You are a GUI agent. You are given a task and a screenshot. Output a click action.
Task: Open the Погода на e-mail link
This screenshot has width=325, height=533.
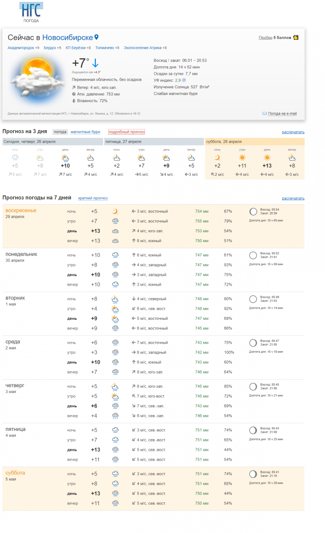(282, 114)
